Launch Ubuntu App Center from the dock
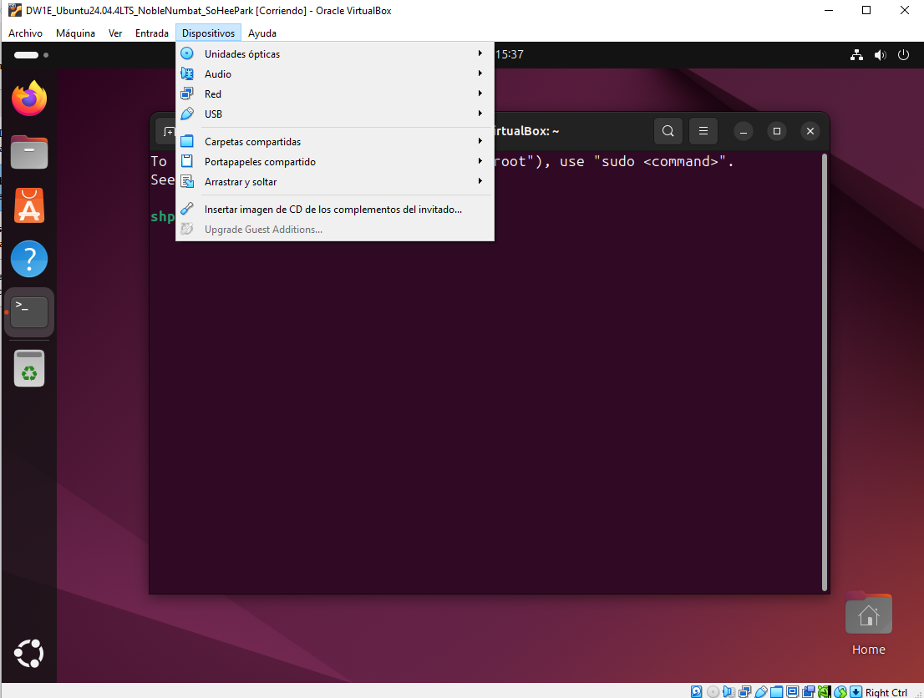This screenshot has height=698, width=924. 29,205
